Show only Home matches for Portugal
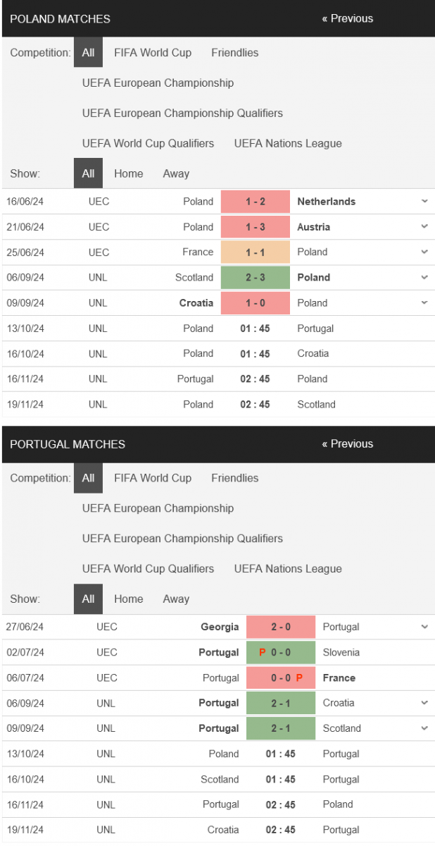The height and width of the screenshot is (846, 435). click(128, 599)
